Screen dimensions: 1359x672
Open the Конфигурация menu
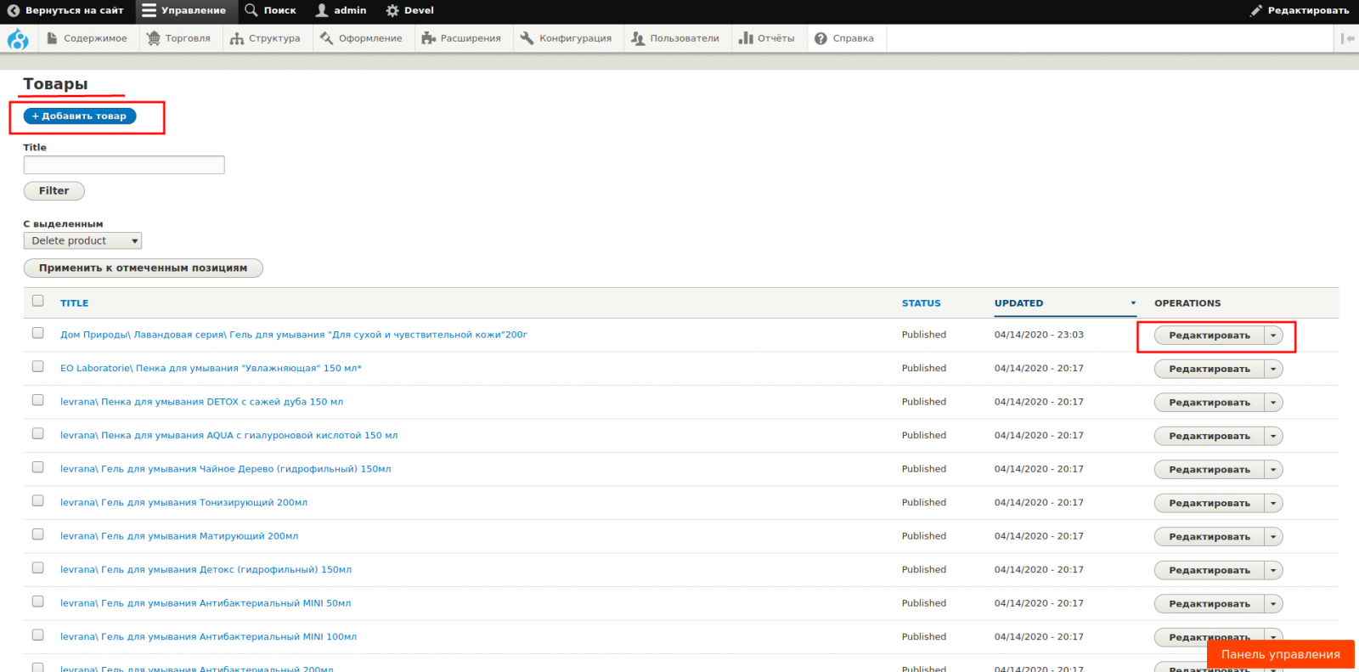[x=567, y=38]
